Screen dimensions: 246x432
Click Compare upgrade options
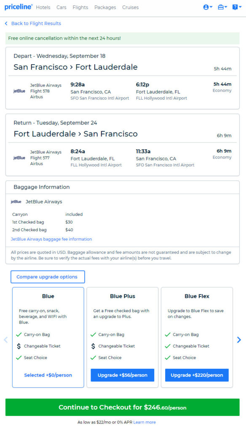click(x=48, y=277)
